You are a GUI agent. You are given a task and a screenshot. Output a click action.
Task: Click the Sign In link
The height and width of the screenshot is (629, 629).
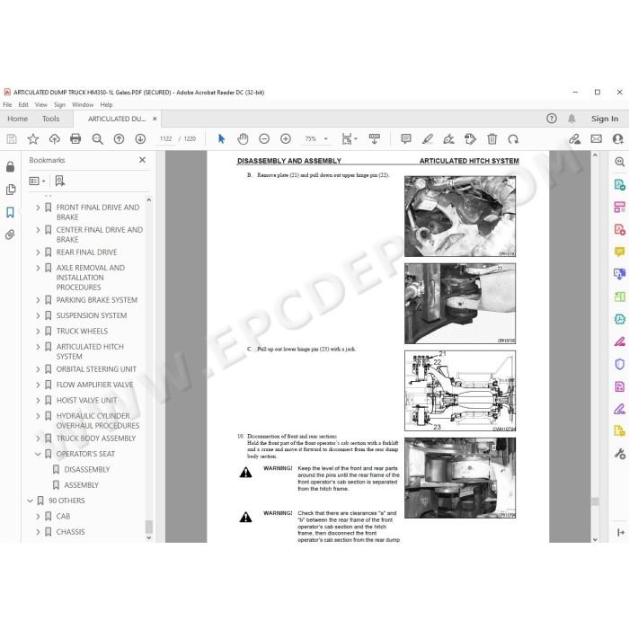pyautogui.click(x=605, y=119)
